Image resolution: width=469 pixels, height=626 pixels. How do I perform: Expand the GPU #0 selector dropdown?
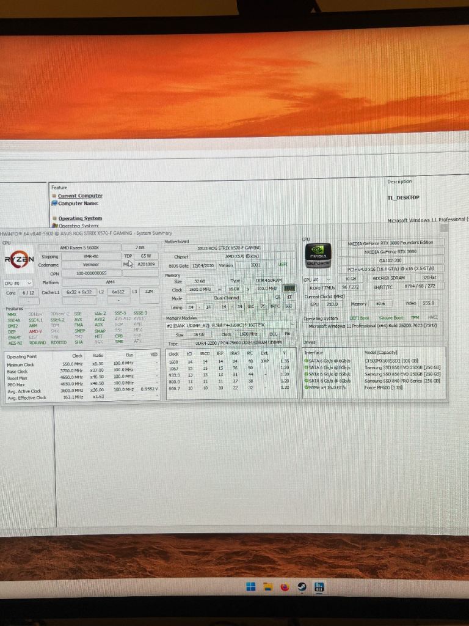point(318,279)
